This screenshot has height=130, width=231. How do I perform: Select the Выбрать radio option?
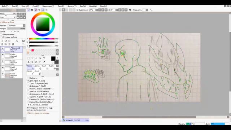click(x=28, y=78)
